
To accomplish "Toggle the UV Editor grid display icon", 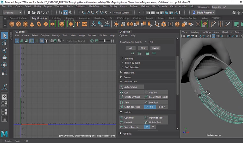I will click(42, 41).
